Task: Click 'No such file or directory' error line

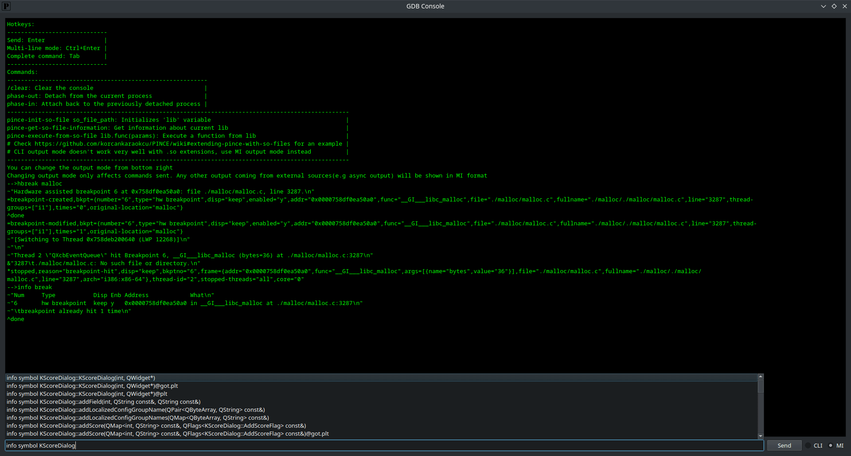Action: pos(104,263)
